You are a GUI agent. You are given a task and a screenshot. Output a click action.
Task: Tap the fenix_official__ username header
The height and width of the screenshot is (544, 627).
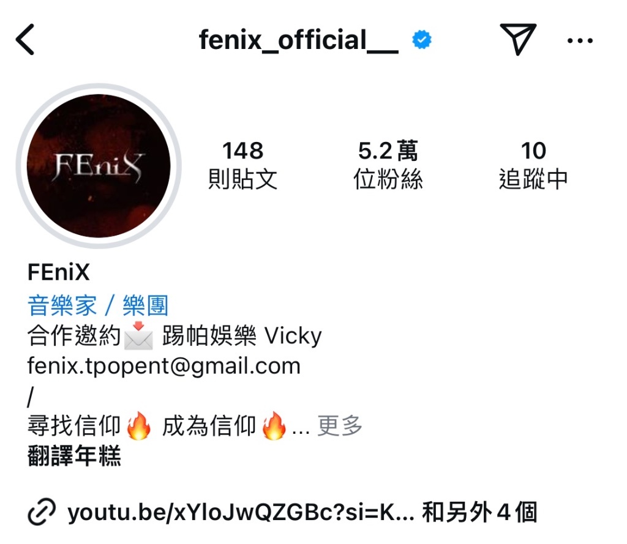[x=299, y=40]
